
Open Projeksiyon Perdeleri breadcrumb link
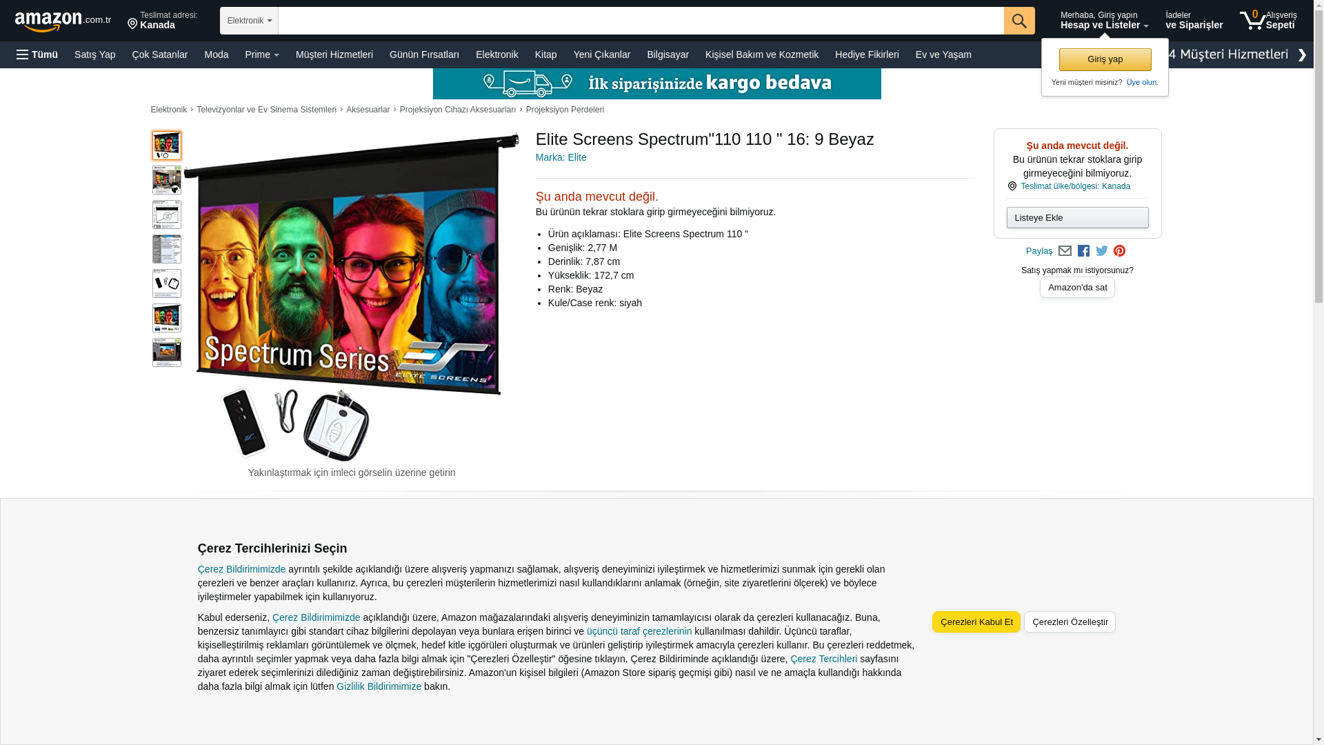tap(565, 110)
